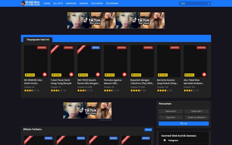Click the fire icon on Chapter 36 card
This screenshot has height=145, width=232.
pyautogui.click(x=45, y=74)
